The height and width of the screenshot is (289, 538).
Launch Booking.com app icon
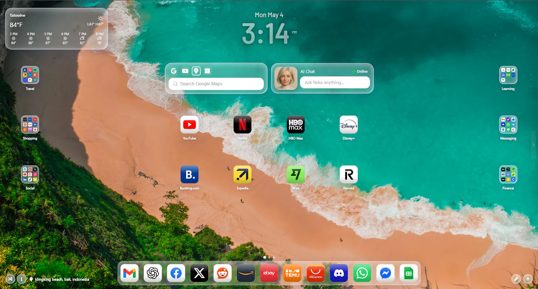point(189,174)
